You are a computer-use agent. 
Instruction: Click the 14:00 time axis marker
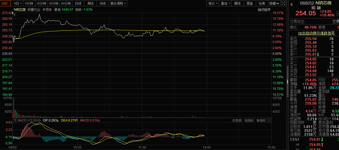coord(207,147)
